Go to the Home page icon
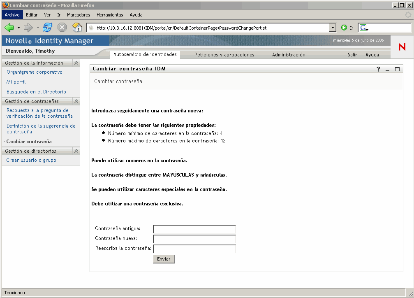Viewport: 414px width, 298px height. pos(77,27)
